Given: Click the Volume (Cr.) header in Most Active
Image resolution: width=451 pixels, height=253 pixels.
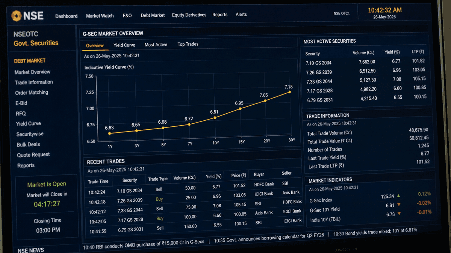Looking at the screenshot, I should (x=363, y=53).
